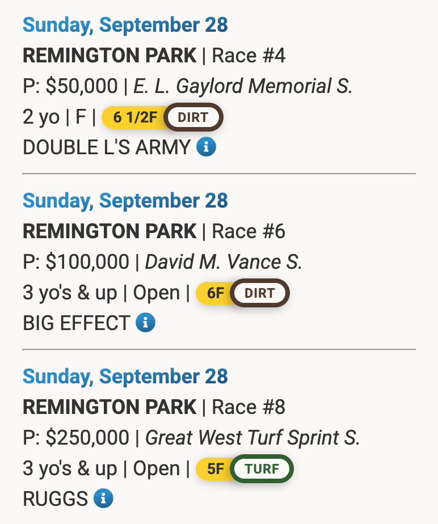438x524 pixels.
Task: Select the Sunday, September 28 date above Race #4
Action: pos(125,25)
